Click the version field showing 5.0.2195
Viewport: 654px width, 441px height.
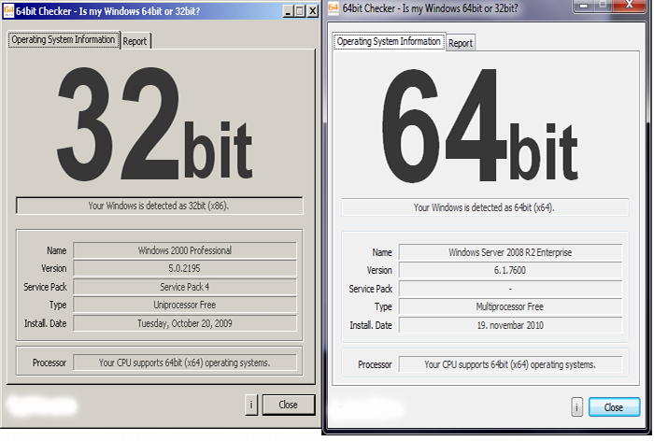pos(185,268)
